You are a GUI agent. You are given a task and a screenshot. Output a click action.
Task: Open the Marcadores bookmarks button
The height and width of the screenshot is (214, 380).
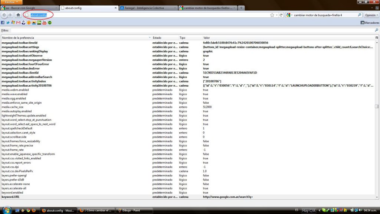coord(370,23)
